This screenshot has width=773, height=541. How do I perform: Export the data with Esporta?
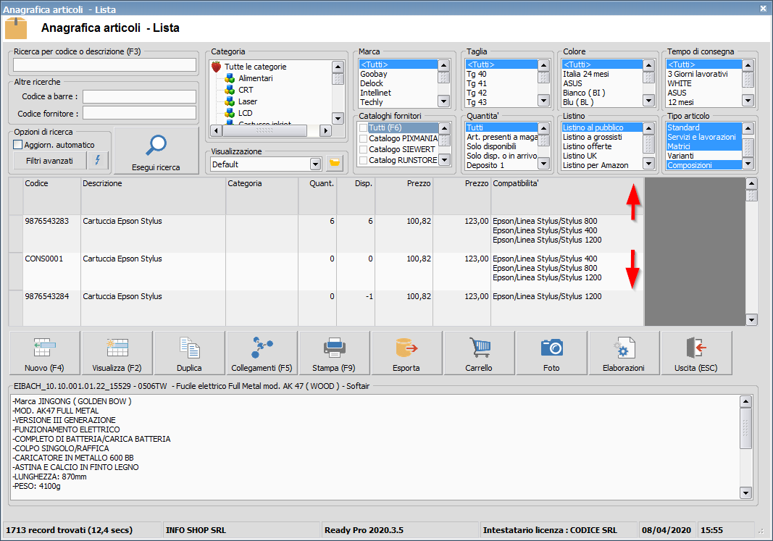tap(406, 353)
